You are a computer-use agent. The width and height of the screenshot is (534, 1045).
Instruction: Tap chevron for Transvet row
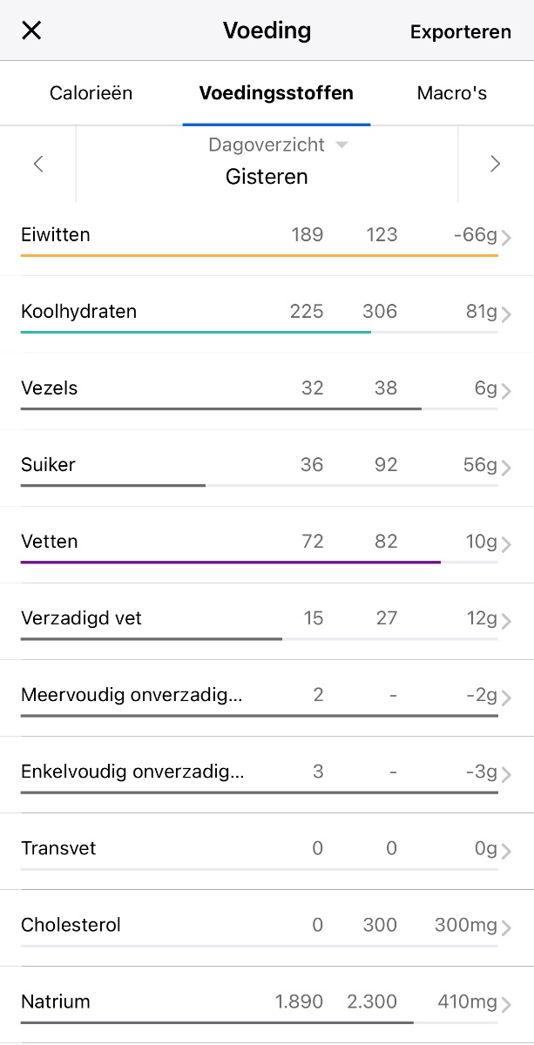[506, 850]
